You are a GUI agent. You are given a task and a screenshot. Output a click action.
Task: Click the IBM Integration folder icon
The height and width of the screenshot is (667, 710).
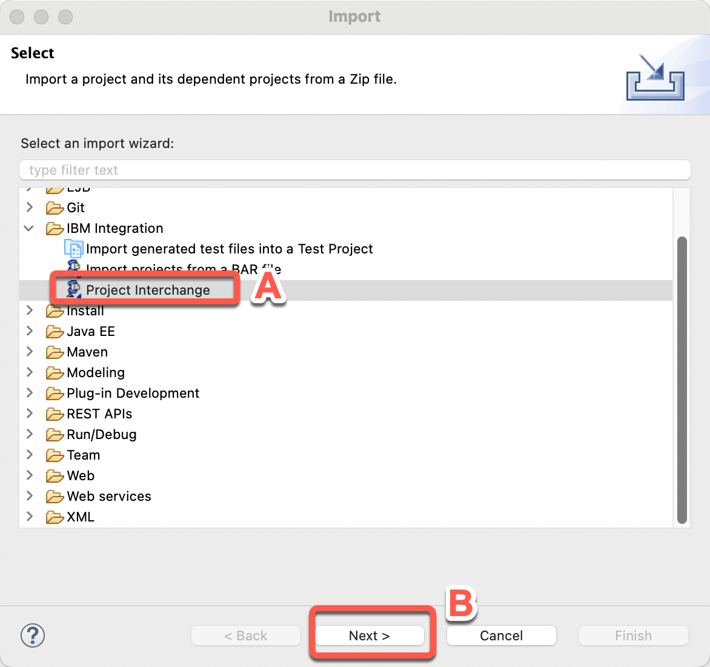click(55, 229)
